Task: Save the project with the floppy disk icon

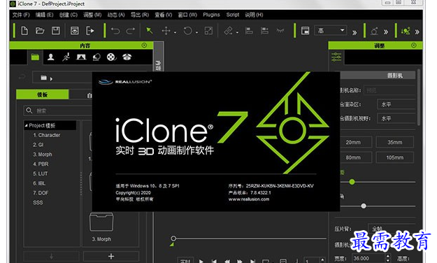Action: [56, 31]
